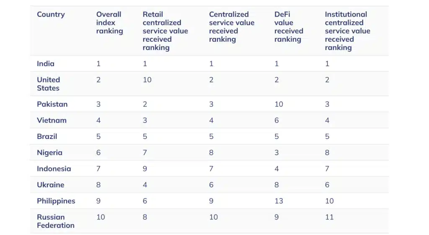This screenshot has width=429, height=235.
Task: Click the Centralized service value received header
Action: point(232,27)
